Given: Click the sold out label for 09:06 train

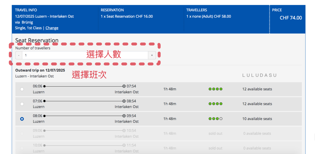Looking at the screenshot, I should [215, 134].
